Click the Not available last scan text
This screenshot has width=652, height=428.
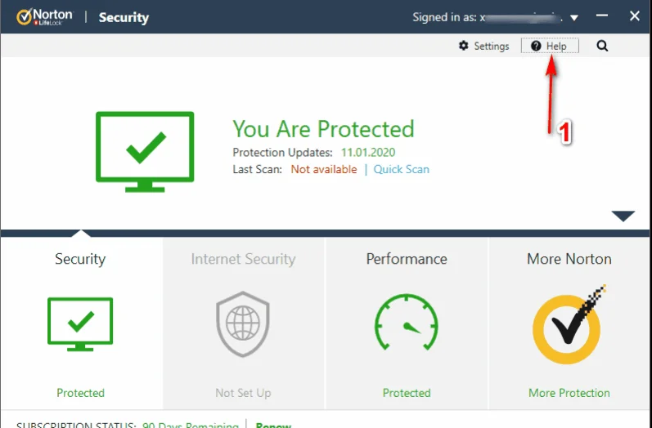point(324,170)
